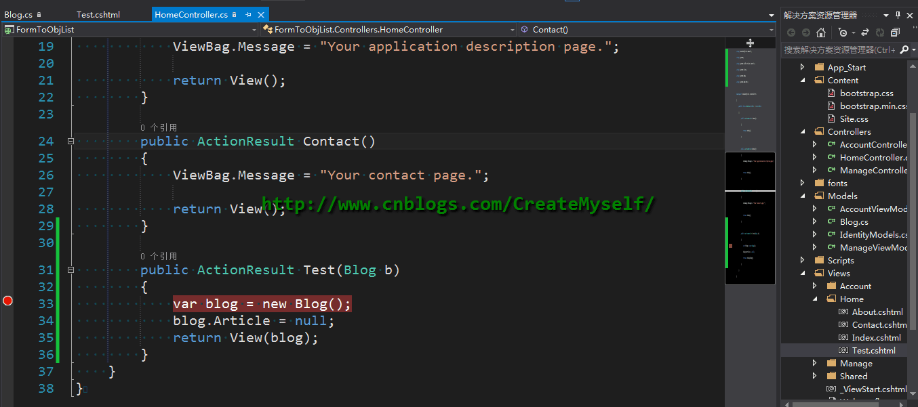Expand the App_Start folder in tree

(x=803, y=67)
